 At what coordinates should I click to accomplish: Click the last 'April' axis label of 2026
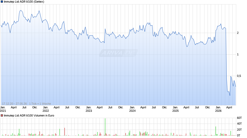pyautogui.click(x=229, y=108)
